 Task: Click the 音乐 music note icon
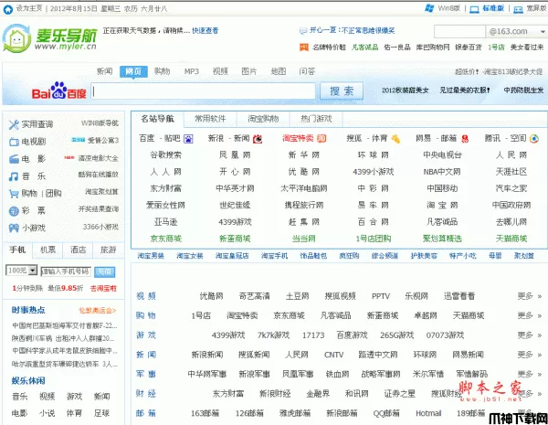(x=14, y=176)
